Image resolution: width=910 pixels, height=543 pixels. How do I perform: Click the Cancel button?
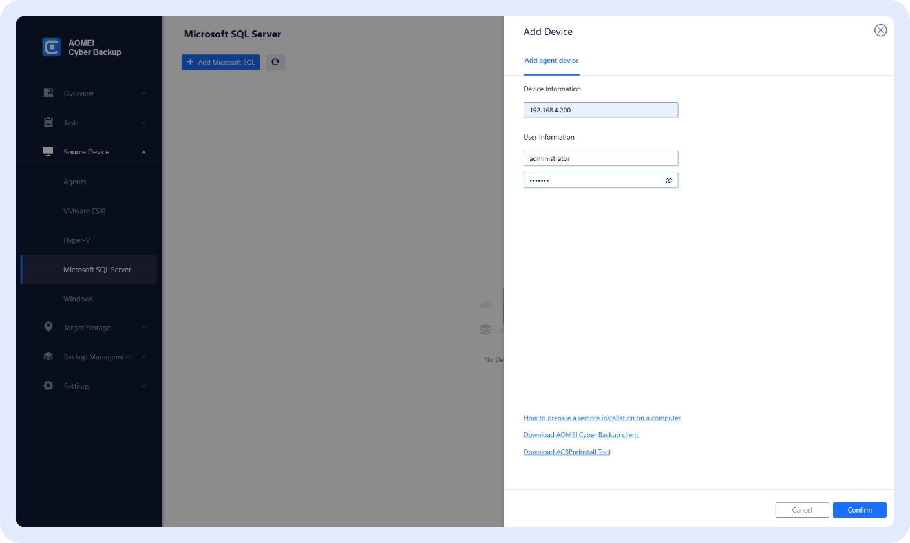pos(802,510)
